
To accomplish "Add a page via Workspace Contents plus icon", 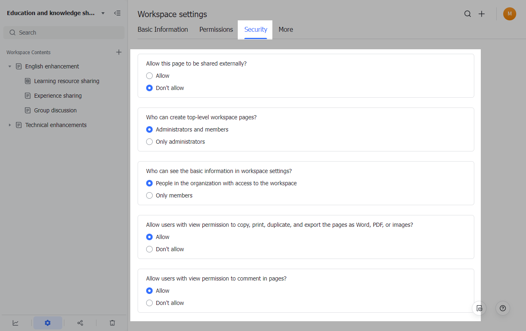I will pyautogui.click(x=118, y=52).
